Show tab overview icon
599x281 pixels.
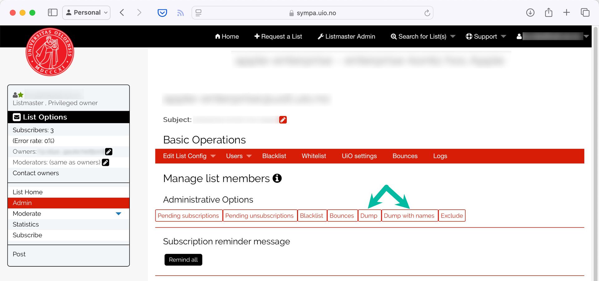point(585,12)
